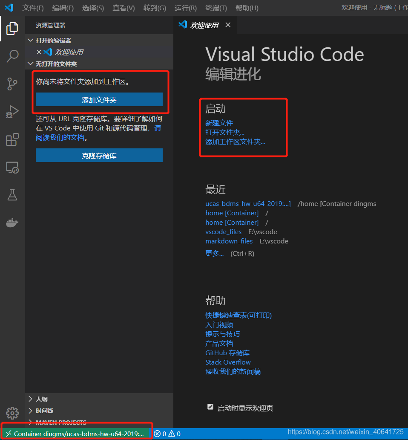Click the 打开文件夹... link
This screenshot has height=440, width=408.
(x=225, y=133)
